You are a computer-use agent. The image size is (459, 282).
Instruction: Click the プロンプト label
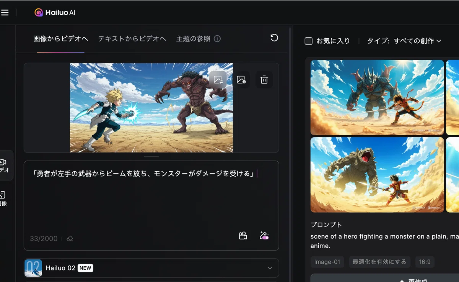click(326, 225)
